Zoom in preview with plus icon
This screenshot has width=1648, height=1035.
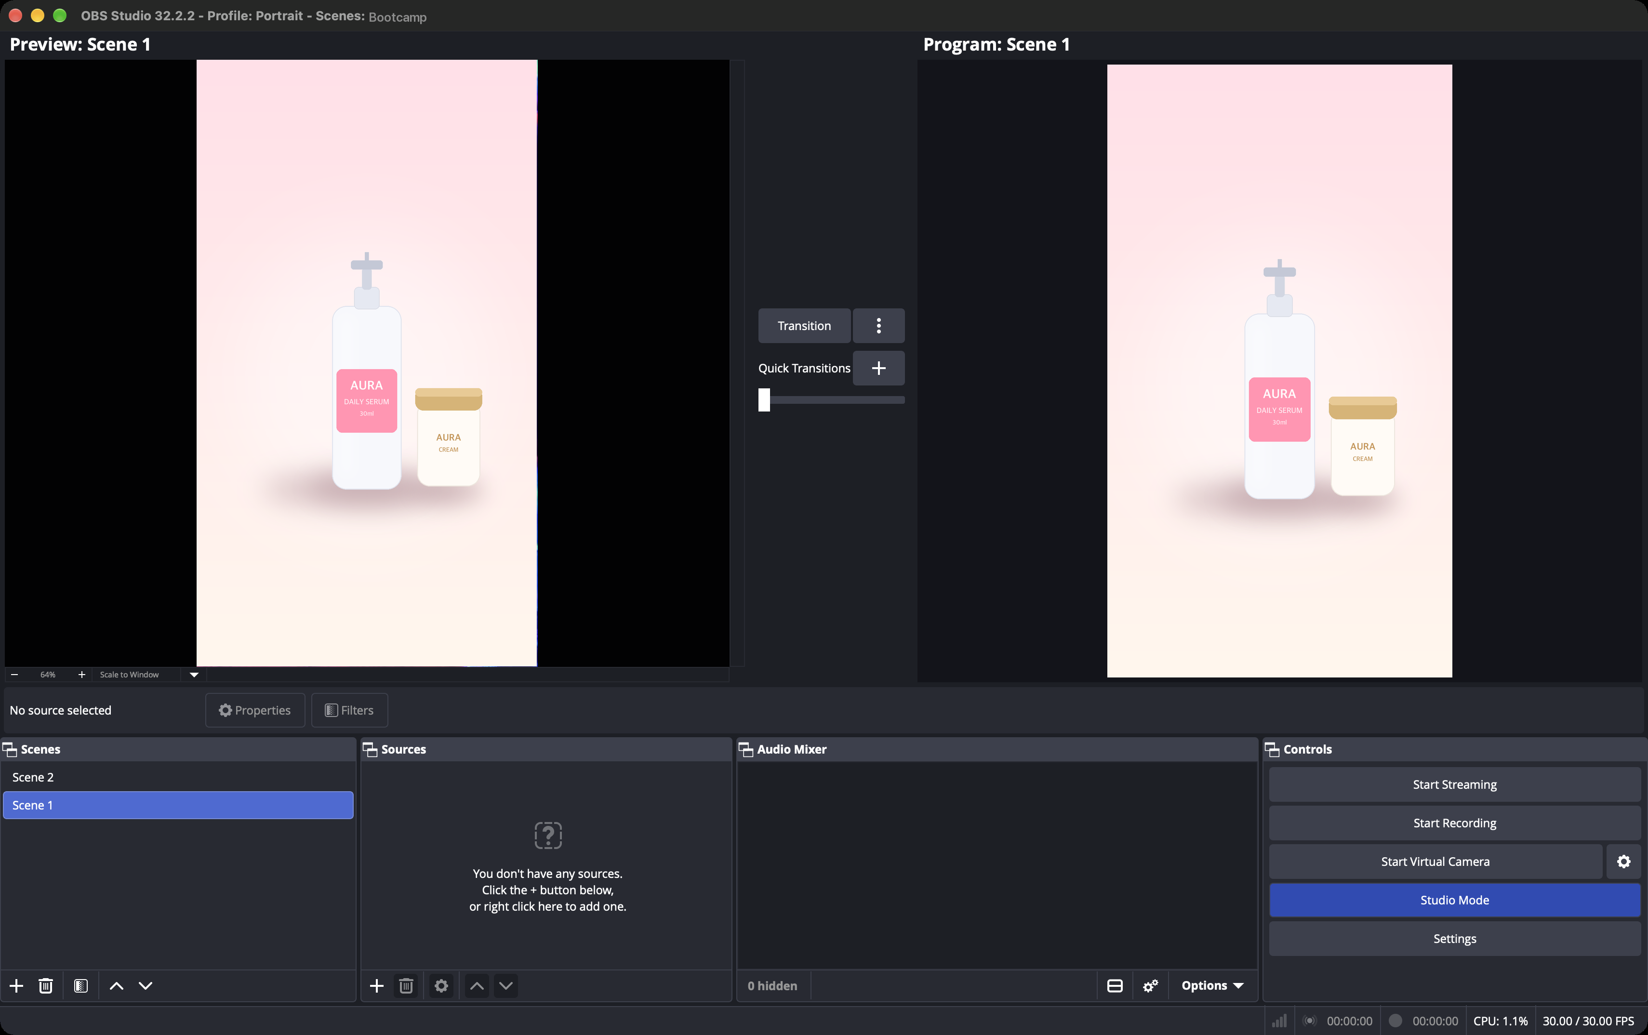point(81,674)
